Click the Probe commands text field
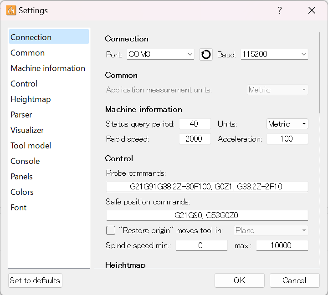The width and height of the screenshot is (328, 295). click(207, 187)
